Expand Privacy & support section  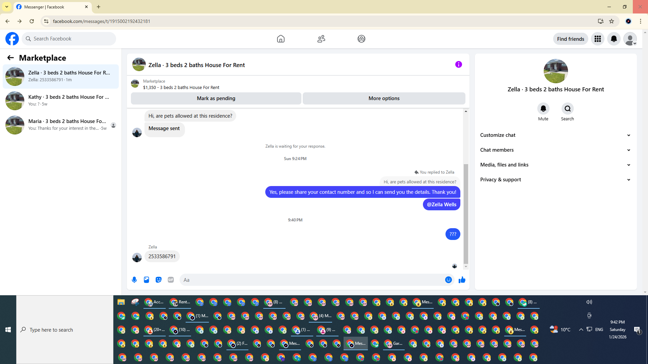(x=556, y=180)
